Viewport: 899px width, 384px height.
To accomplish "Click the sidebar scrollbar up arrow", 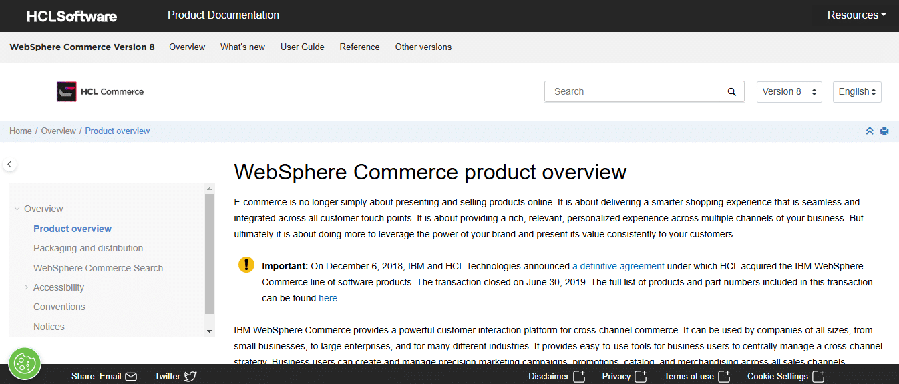I will (209, 189).
